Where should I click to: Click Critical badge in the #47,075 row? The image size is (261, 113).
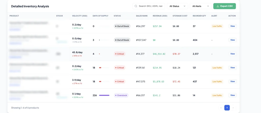[x=120, y=82]
